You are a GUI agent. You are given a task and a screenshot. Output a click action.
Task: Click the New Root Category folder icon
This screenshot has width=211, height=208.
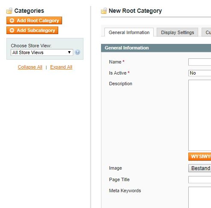coord(104,11)
